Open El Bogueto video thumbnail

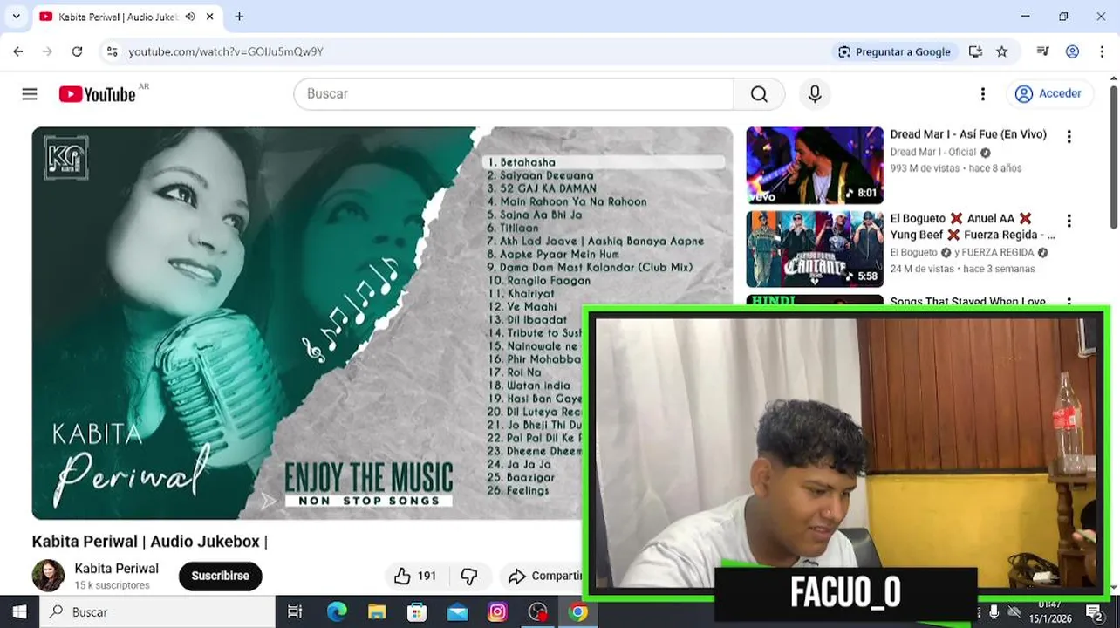pyautogui.click(x=815, y=249)
